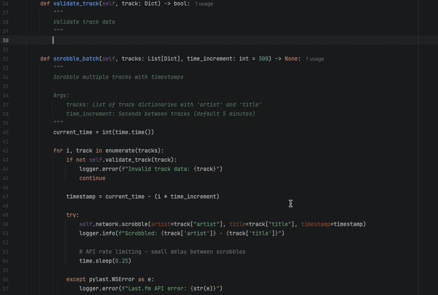Click the 'except' keyword on line 56
438x295 pixels.
(x=76, y=279)
